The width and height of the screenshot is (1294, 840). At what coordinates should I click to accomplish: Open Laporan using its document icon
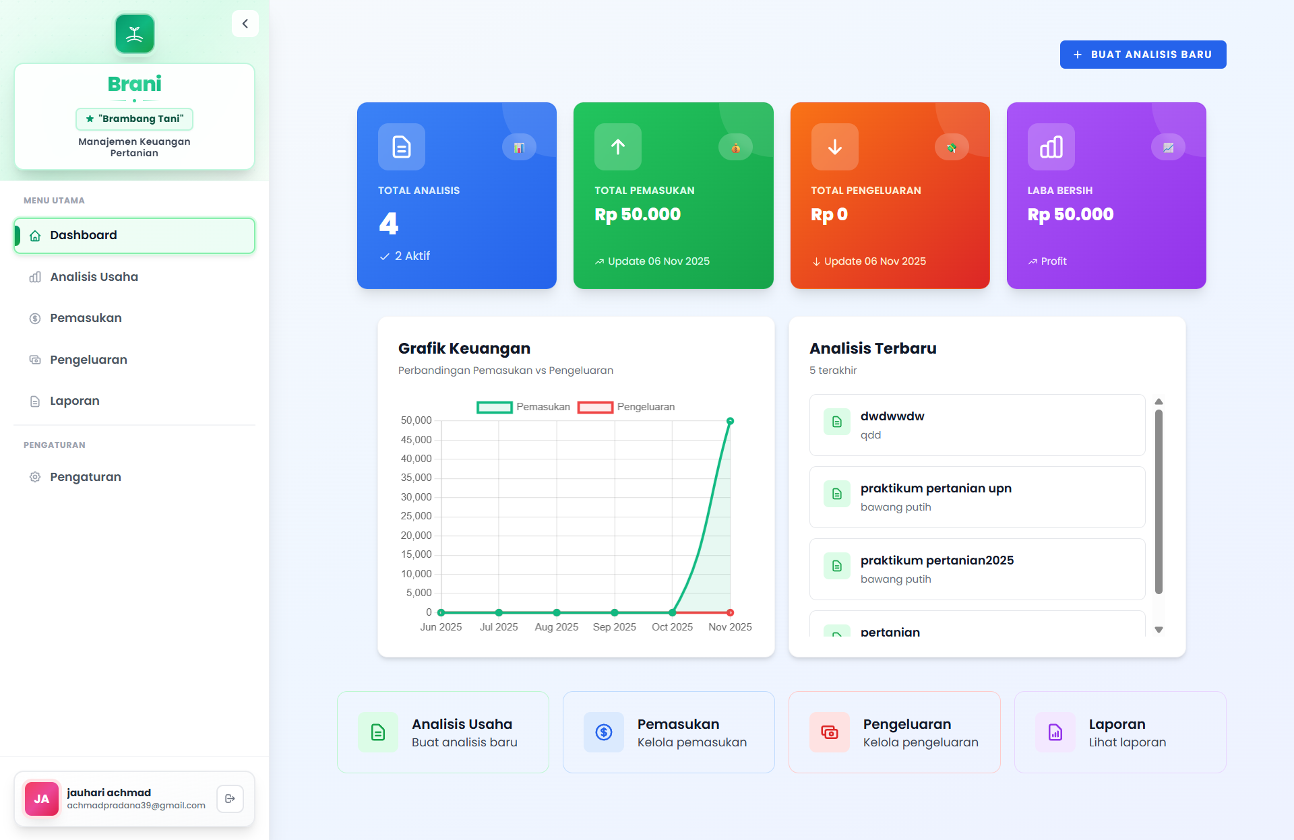tap(35, 401)
